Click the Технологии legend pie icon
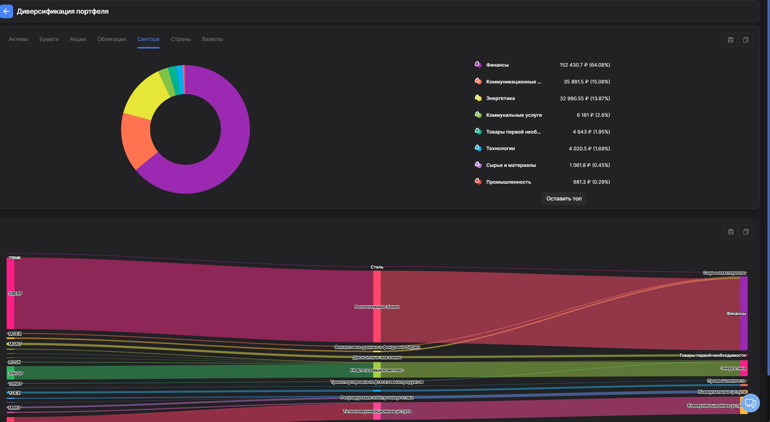Viewport: 770px width, 422px height. click(478, 148)
